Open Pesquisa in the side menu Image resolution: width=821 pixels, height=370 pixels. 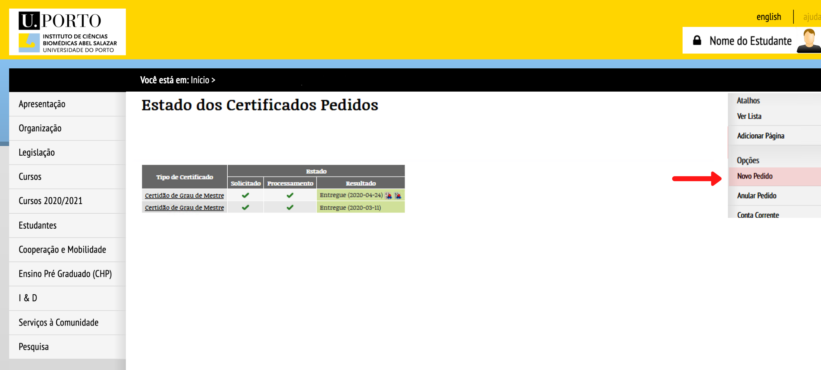click(67, 346)
